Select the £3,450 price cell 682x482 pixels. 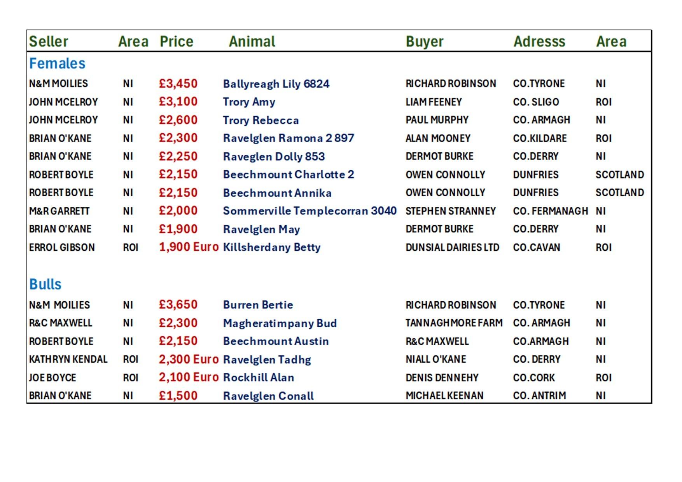[178, 84]
